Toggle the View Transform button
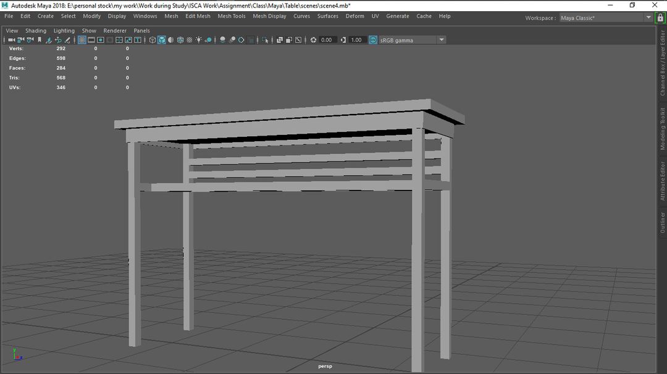The width and height of the screenshot is (667, 374). coord(373,40)
